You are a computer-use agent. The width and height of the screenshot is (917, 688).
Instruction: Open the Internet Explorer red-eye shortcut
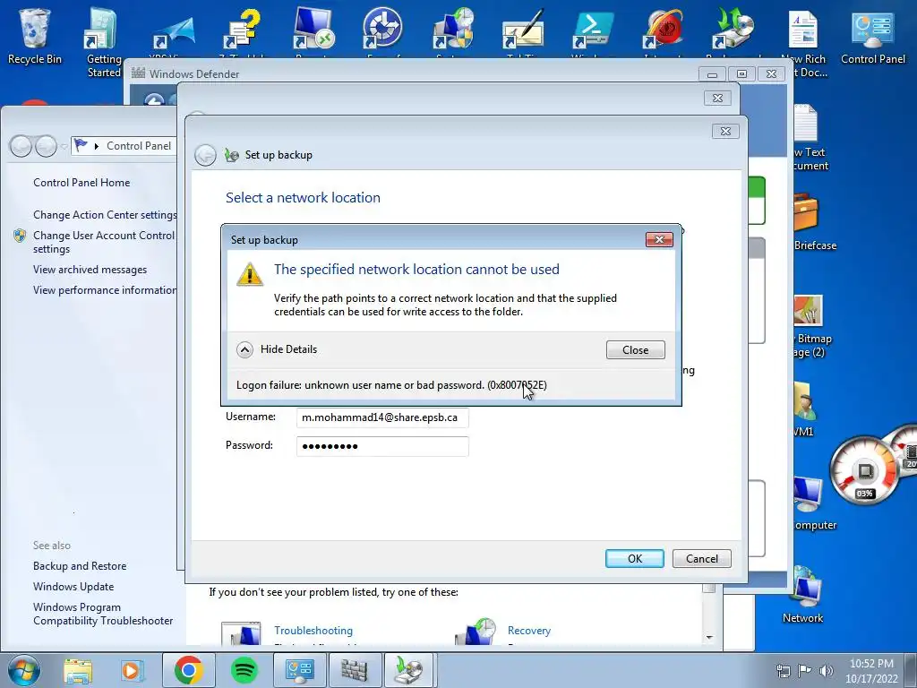[x=664, y=30]
